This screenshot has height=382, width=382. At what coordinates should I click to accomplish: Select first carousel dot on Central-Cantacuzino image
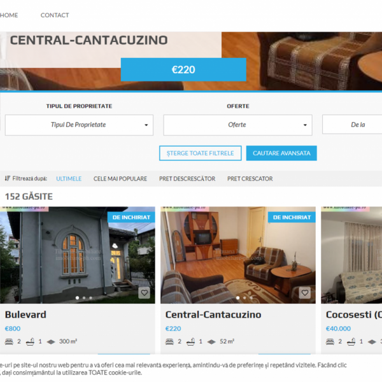(237, 298)
